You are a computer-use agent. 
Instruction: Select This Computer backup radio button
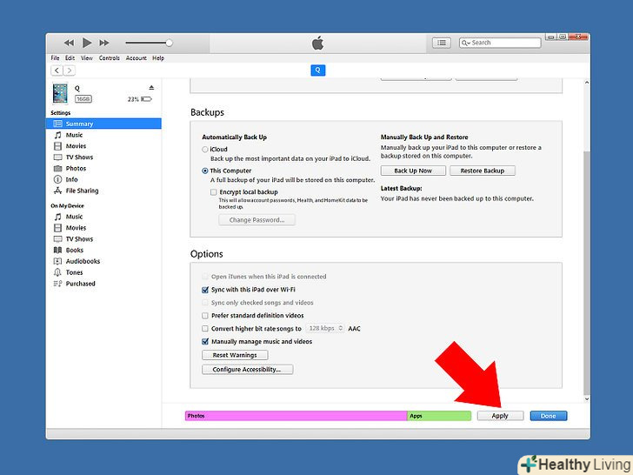tap(205, 171)
